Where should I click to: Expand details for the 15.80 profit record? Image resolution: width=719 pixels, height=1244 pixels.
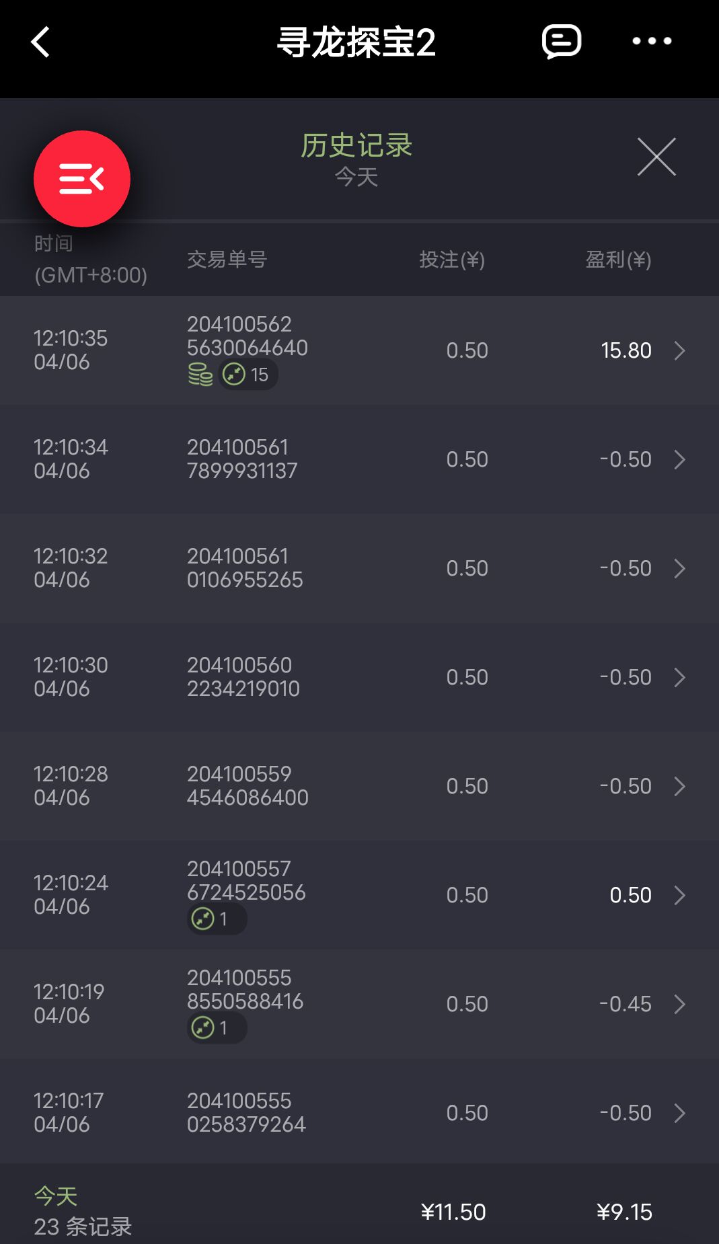coord(680,350)
